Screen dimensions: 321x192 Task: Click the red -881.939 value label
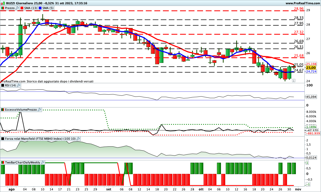click(x=313, y=133)
